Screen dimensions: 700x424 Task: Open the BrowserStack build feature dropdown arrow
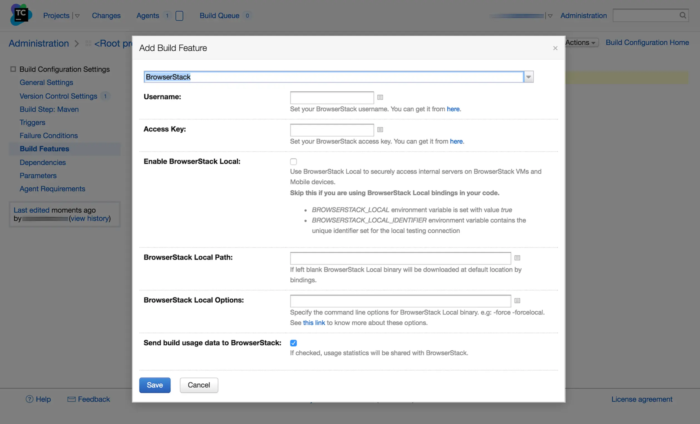tap(528, 77)
